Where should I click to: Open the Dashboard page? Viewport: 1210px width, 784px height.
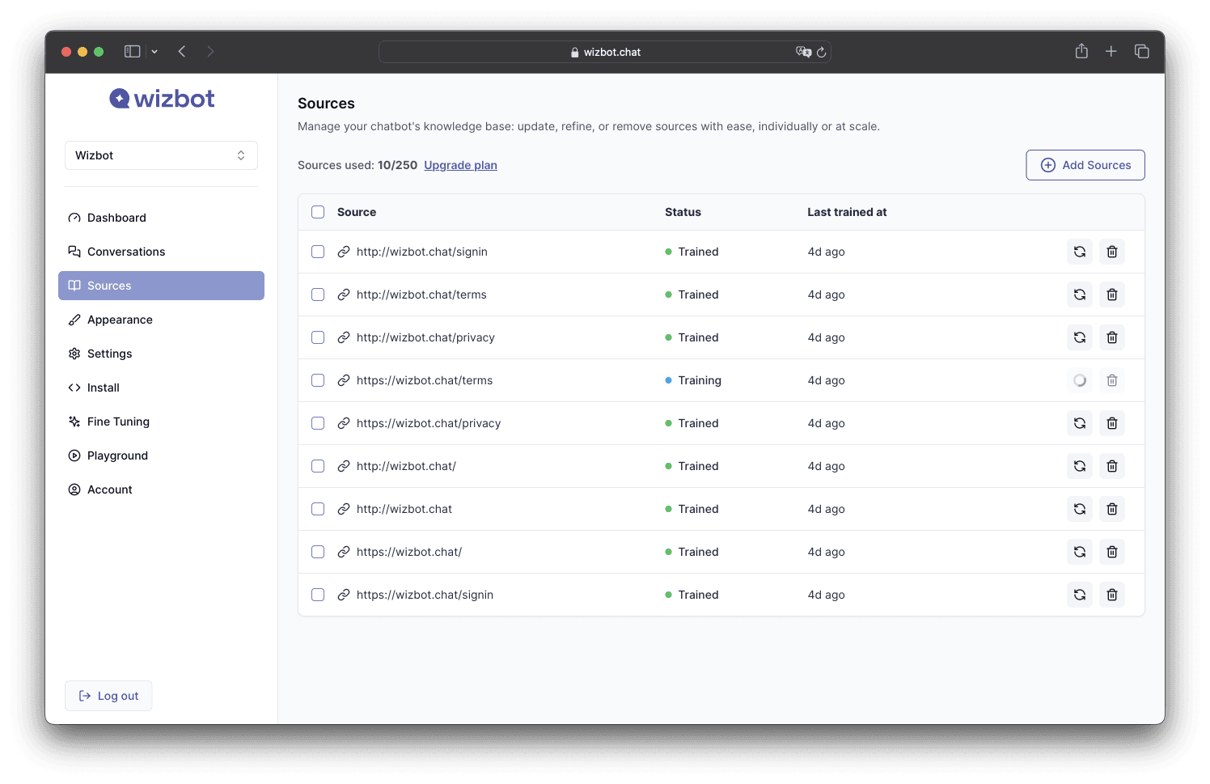click(161, 218)
